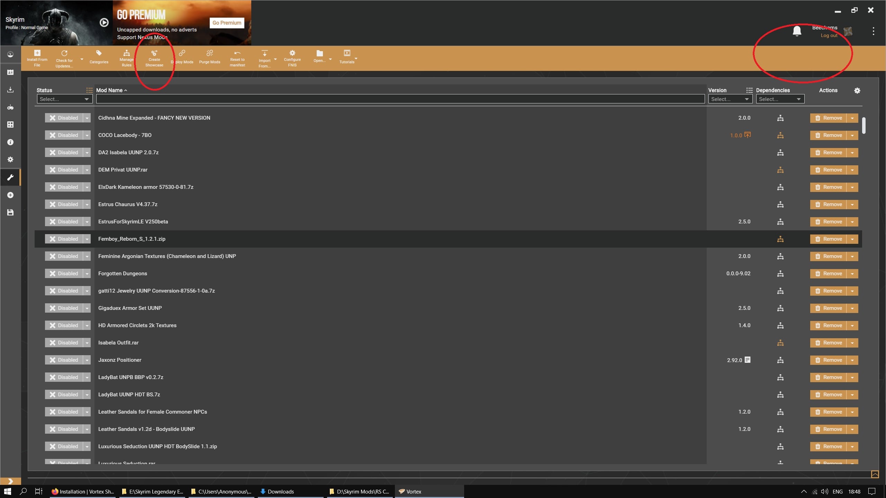Open dependencies icon for Femboy_Reborn_S_1.2.1.zip
This screenshot has height=498, width=886.
780,239
